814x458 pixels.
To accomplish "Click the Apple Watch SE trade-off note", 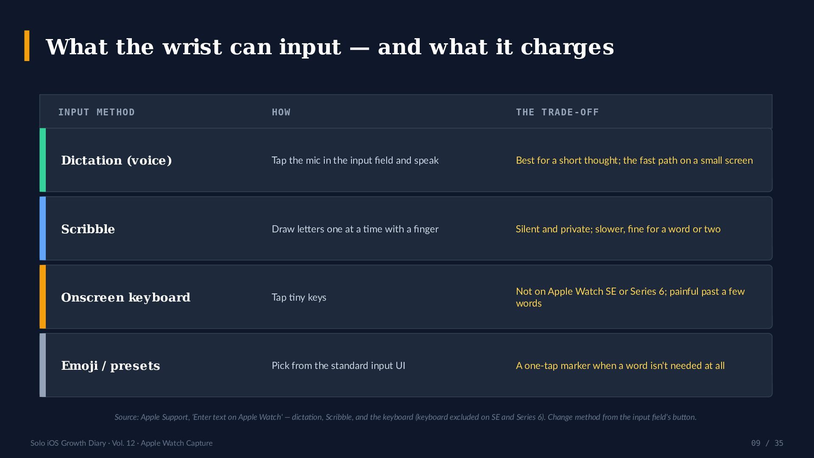I will pos(630,297).
